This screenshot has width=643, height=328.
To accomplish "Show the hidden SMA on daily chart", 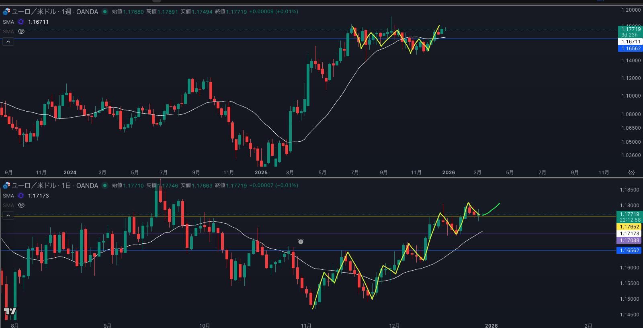I will [x=21, y=205].
